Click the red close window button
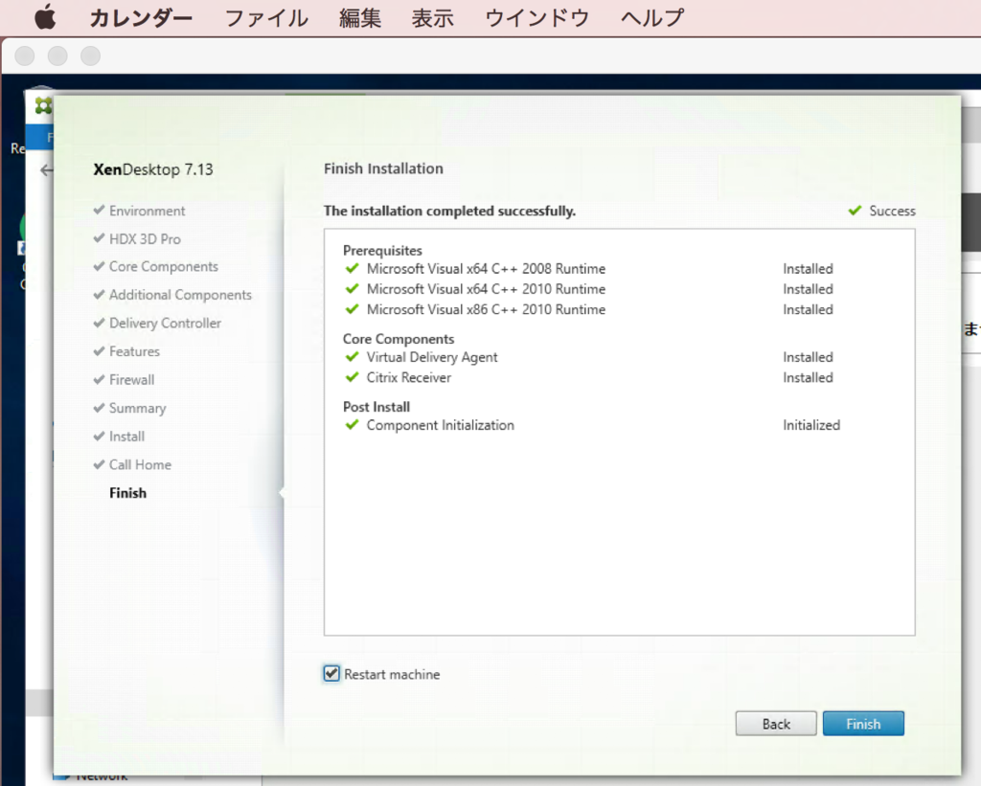 [24, 56]
